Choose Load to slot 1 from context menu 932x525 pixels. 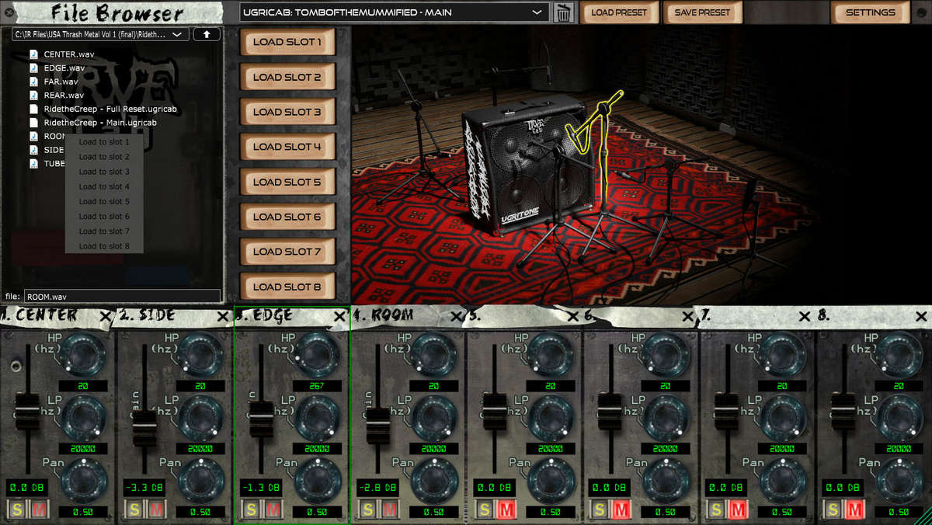pyautogui.click(x=104, y=142)
